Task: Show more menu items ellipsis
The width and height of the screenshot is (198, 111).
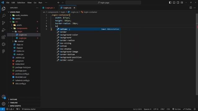Action: coord(46,2)
